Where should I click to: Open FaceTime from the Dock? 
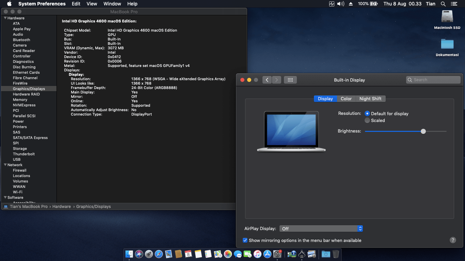pyautogui.click(x=247, y=254)
